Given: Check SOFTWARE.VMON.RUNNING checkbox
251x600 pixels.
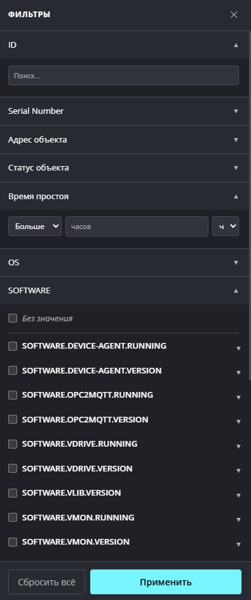Looking at the screenshot, I should 13,517.
